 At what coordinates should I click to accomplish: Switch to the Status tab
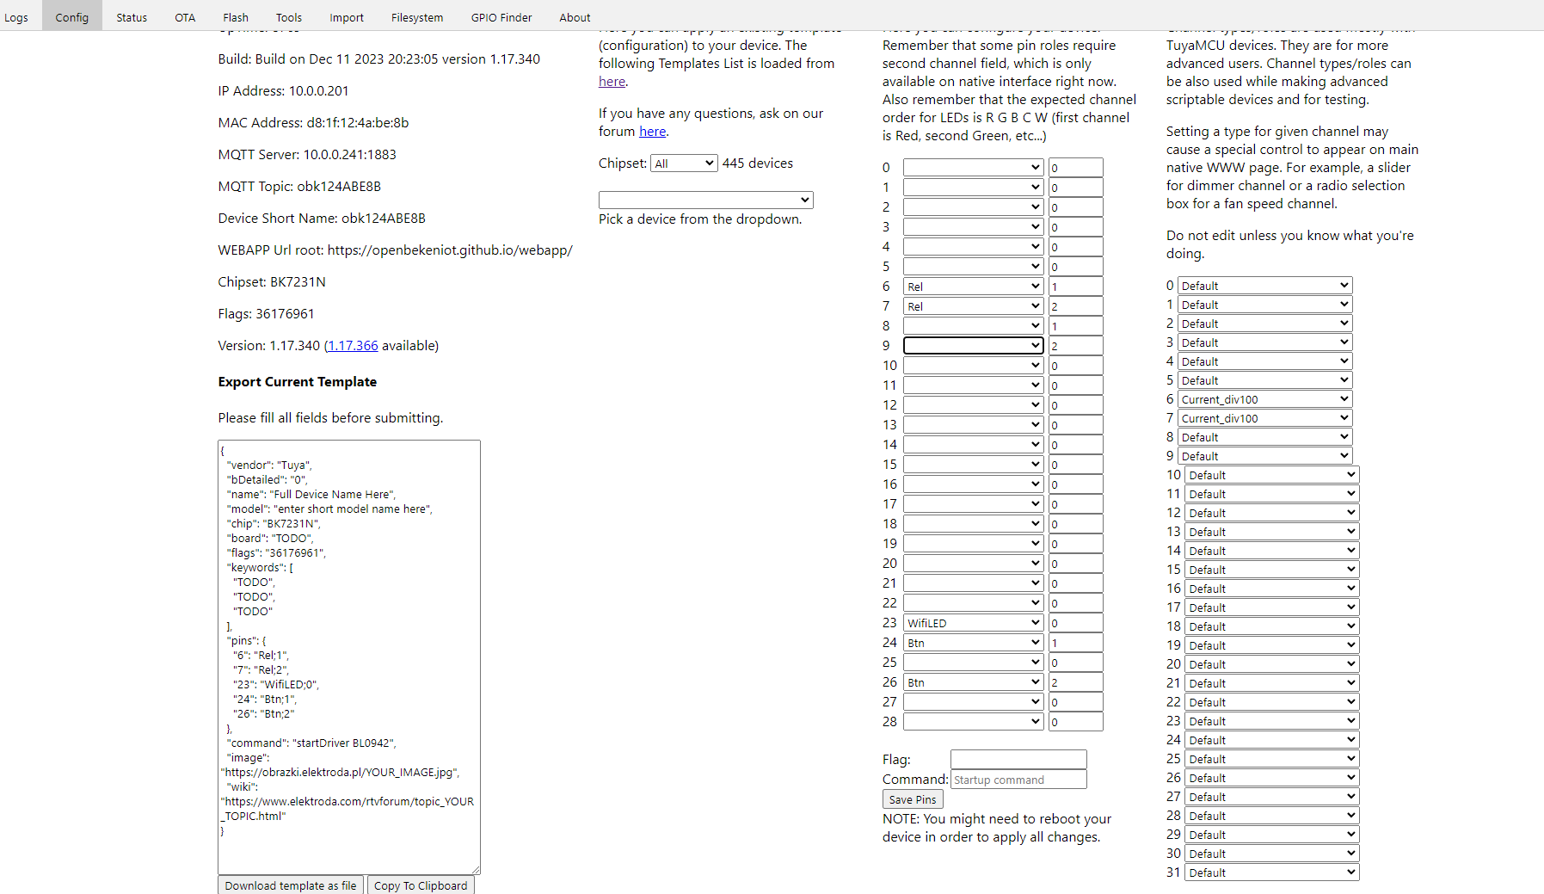click(132, 17)
